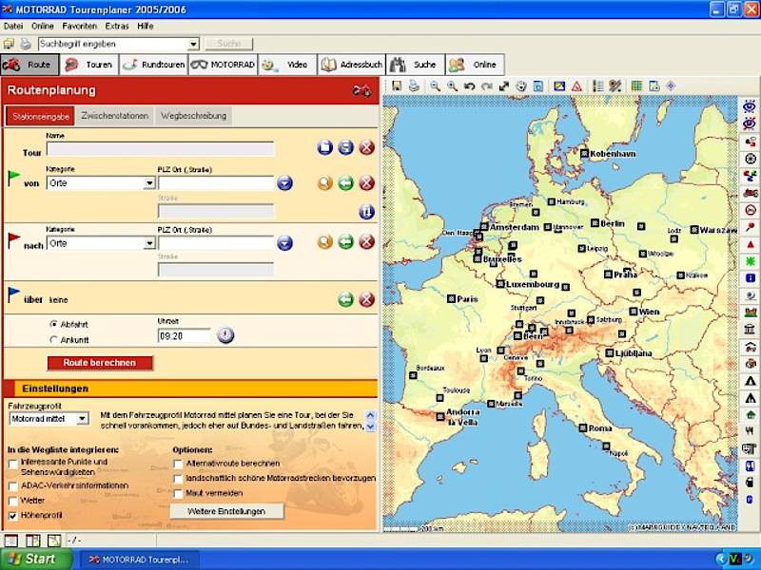Click the blue info icon in map sidebar
This screenshot has height=570, width=761.
click(x=750, y=278)
